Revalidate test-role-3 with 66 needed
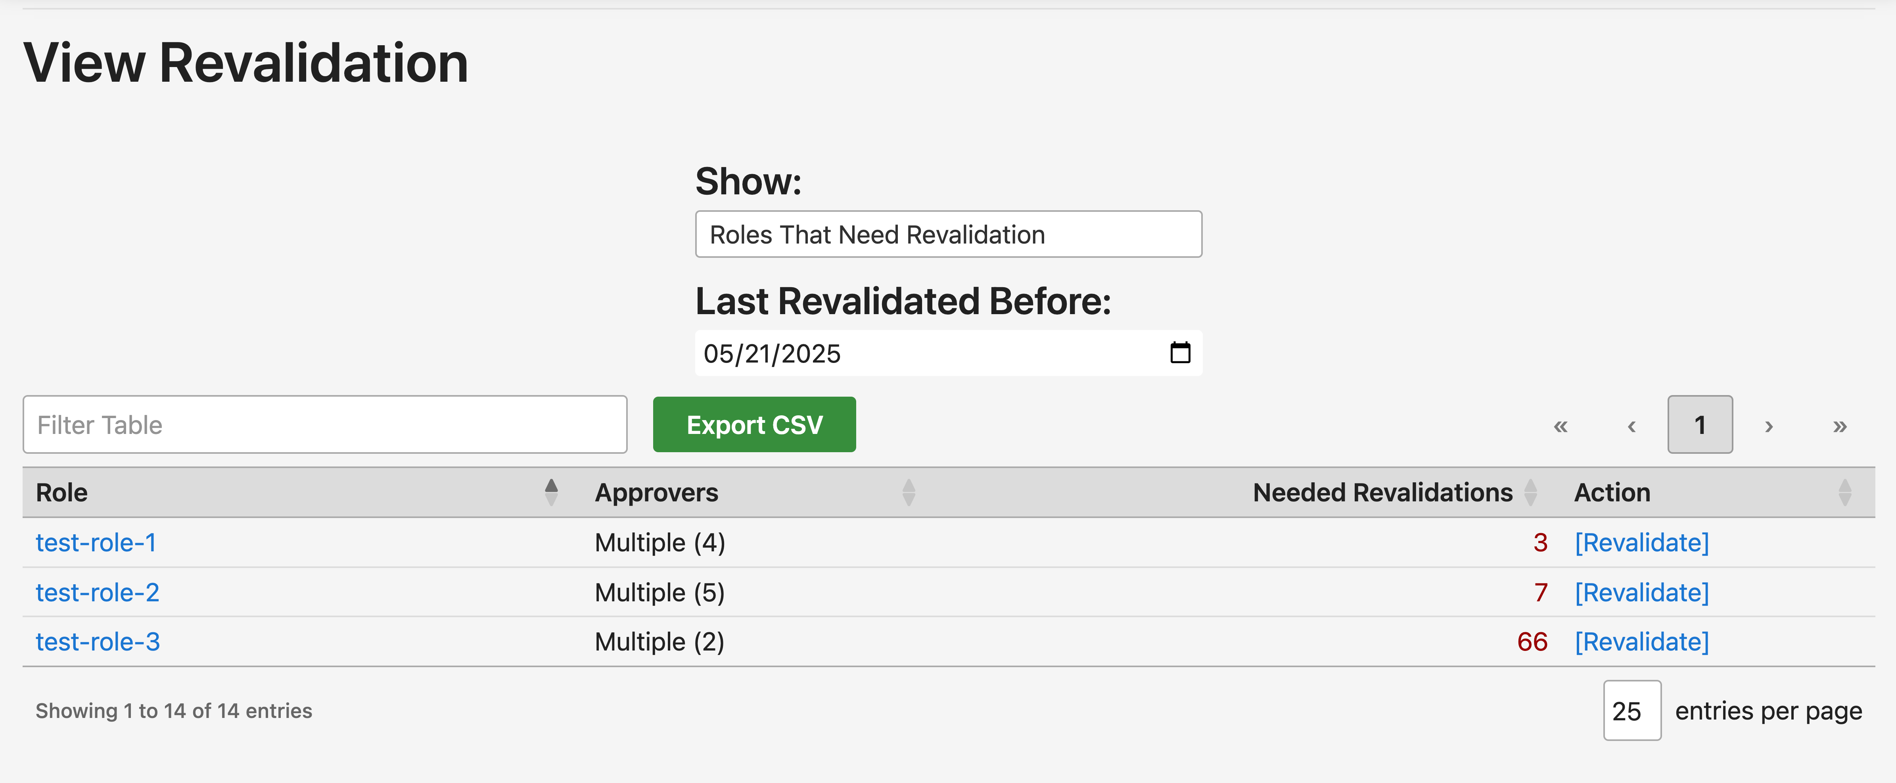The image size is (1896, 783). pos(1641,642)
